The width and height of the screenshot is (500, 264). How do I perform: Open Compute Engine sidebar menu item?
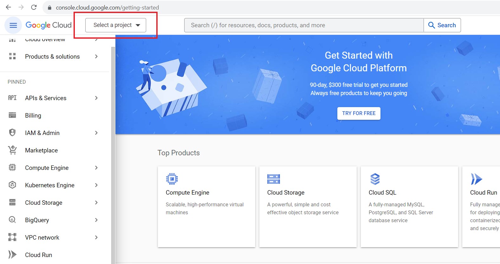(47, 168)
